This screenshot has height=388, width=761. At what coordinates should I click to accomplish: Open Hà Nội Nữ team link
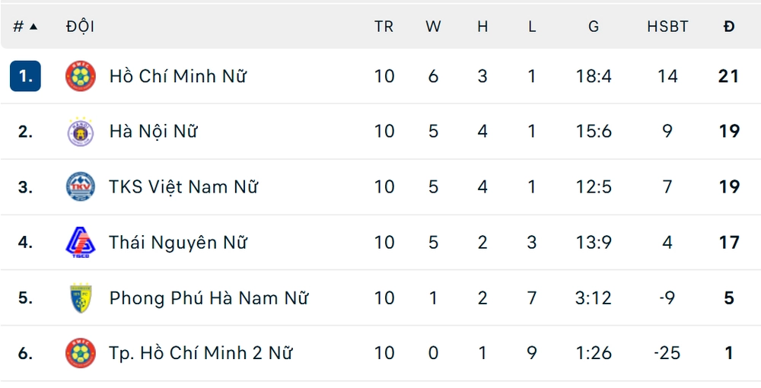click(x=153, y=132)
